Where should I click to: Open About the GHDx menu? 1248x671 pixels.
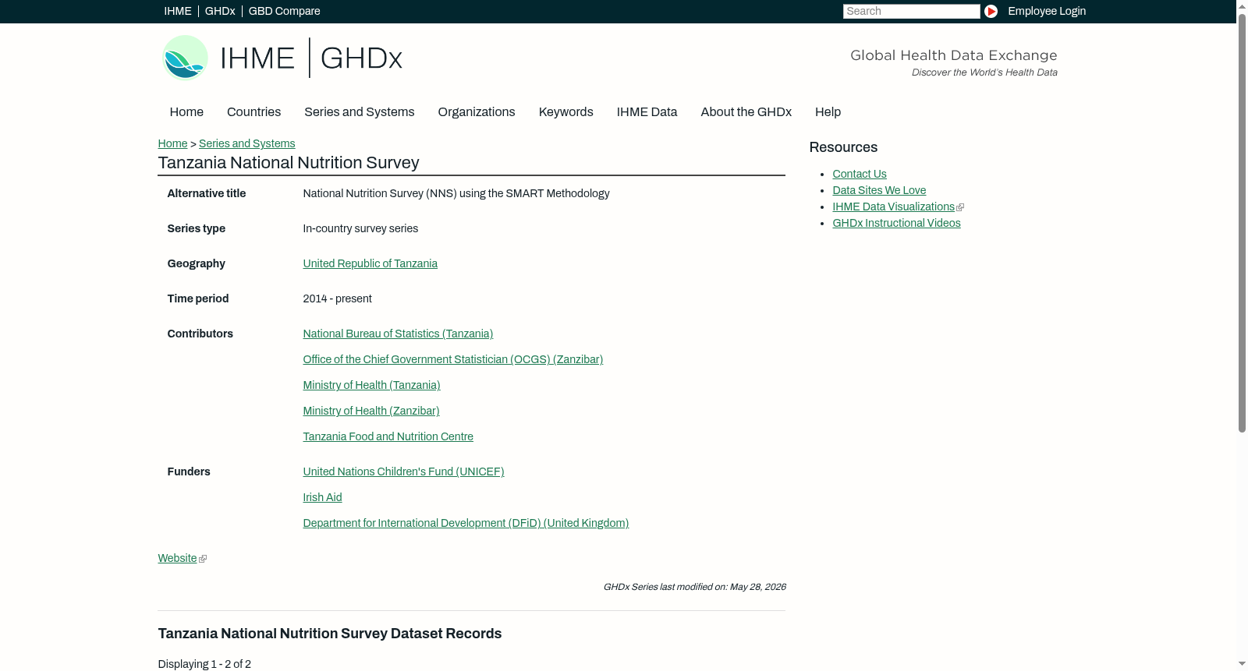tap(746, 112)
